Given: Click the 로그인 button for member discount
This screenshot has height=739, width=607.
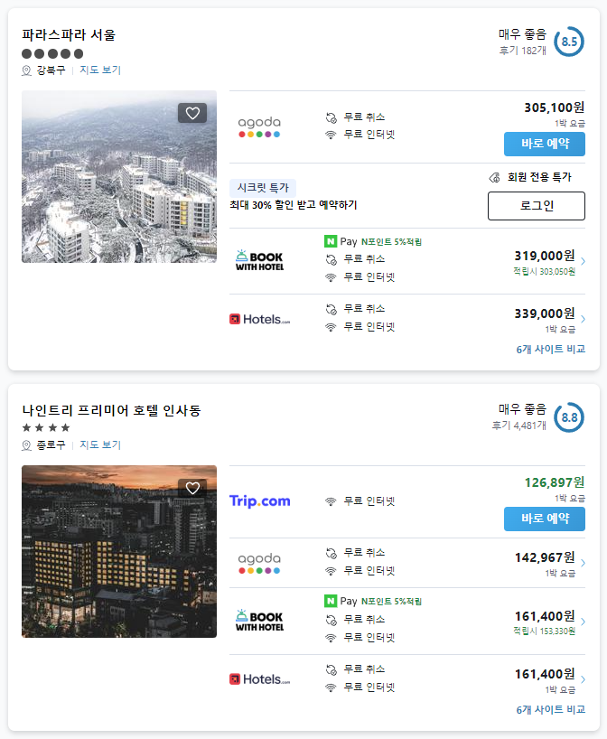Looking at the screenshot, I should point(537,205).
